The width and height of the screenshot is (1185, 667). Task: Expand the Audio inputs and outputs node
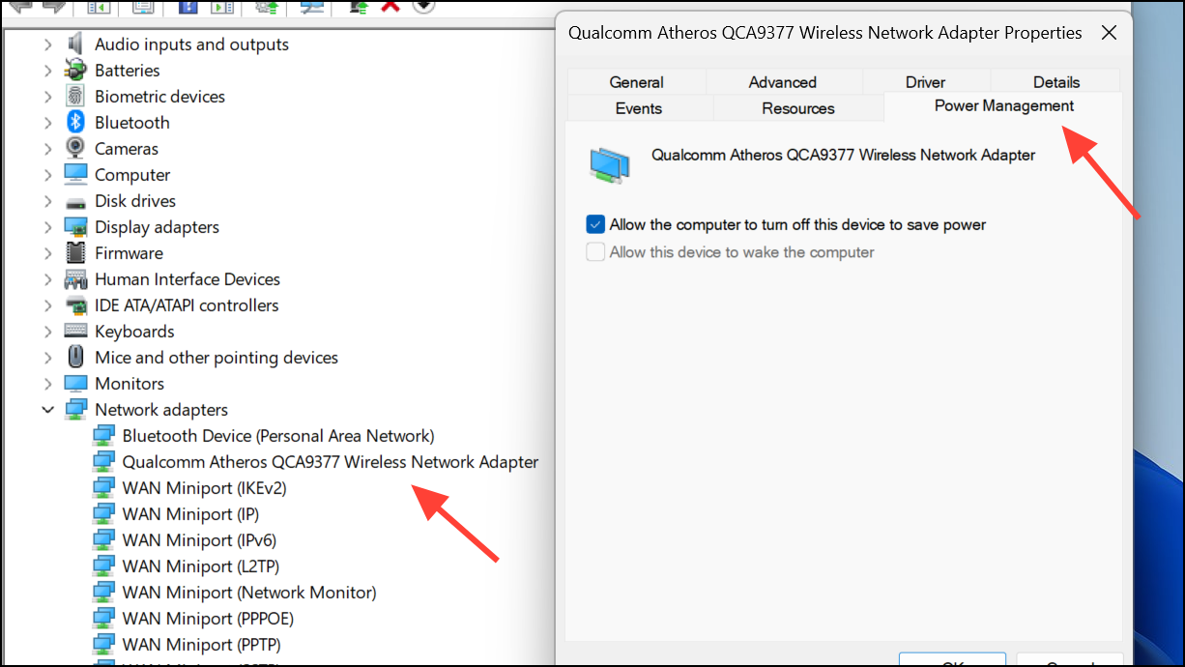point(48,44)
